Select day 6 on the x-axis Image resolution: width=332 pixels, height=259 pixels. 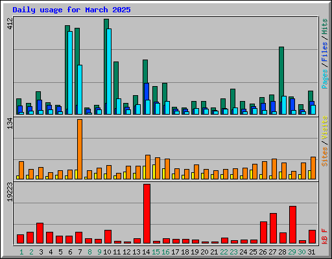(x=70, y=252)
